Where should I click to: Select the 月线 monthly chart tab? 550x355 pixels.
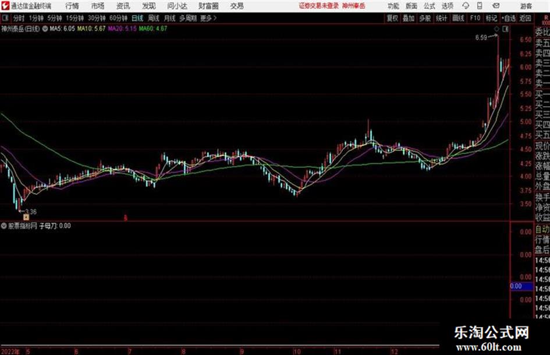[x=170, y=18]
